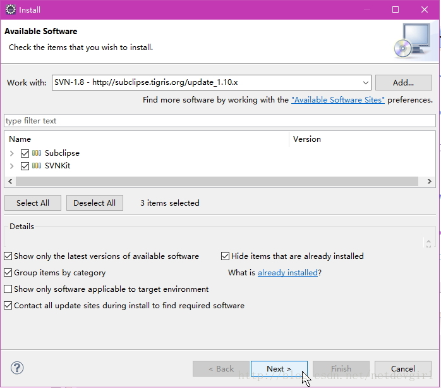Screen dimensions: 441x388
Task: Open the Work with site dropdown
Action: tap(365, 82)
